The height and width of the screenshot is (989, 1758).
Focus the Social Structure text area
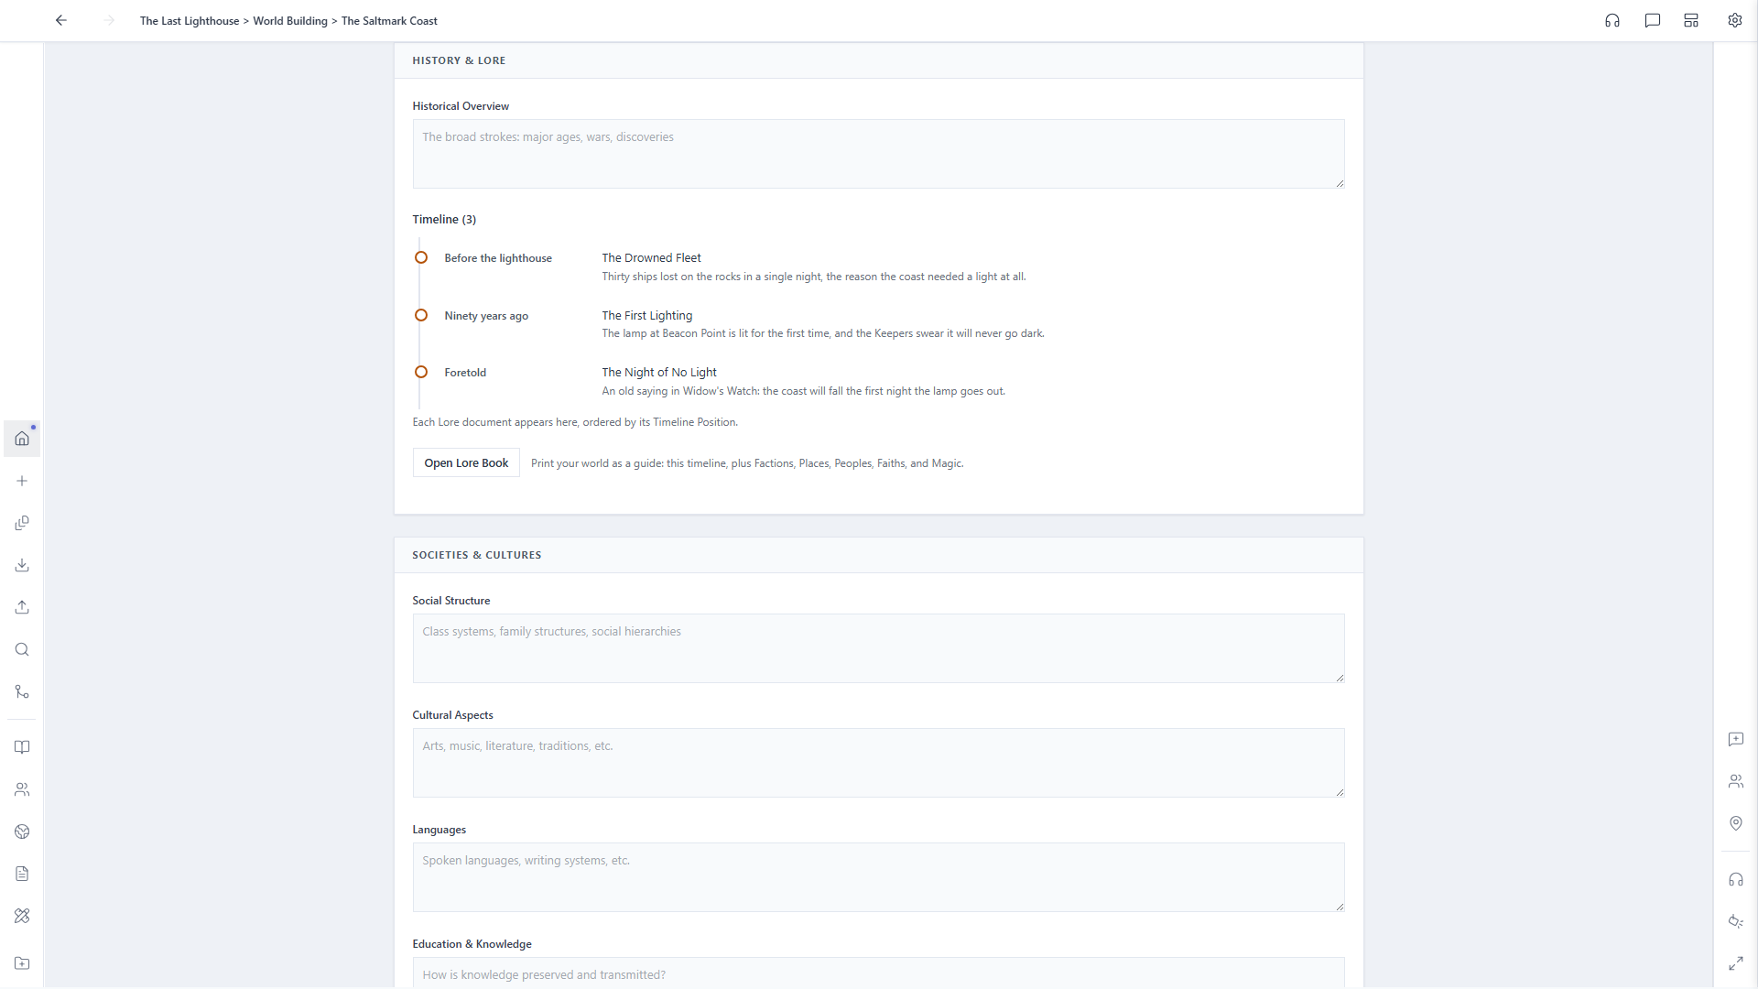pyautogui.click(x=879, y=648)
